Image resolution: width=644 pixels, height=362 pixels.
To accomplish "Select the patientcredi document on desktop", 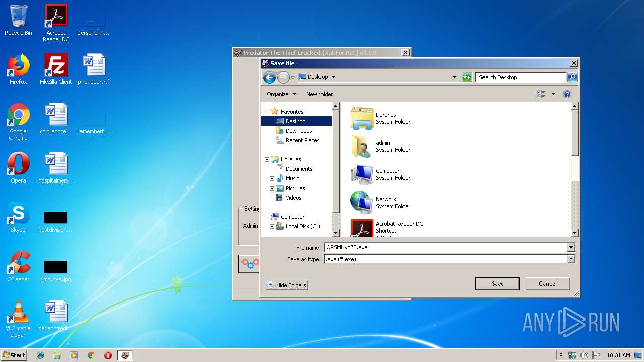I will (x=56, y=316).
